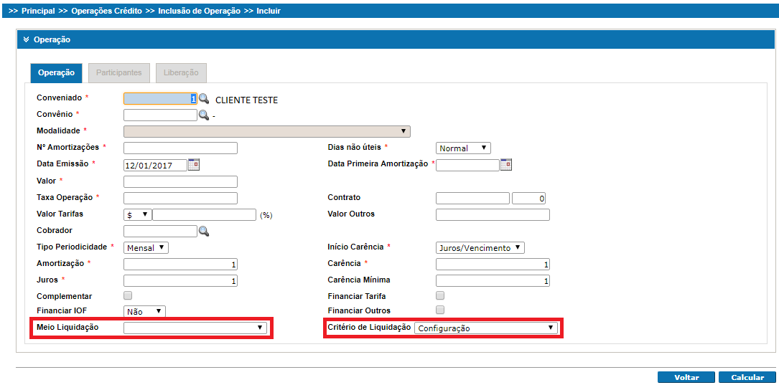This screenshot has height=385, width=779.
Task: Open Data Primeira Amortização calendar picker
Action: pyautogui.click(x=506, y=164)
